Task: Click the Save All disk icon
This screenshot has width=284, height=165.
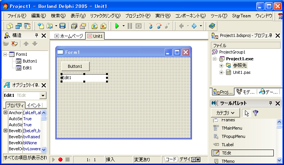Action: click(74, 26)
